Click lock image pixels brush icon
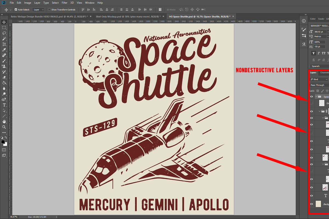The width and height of the screenshot is (329, 219). click(322, 91)
